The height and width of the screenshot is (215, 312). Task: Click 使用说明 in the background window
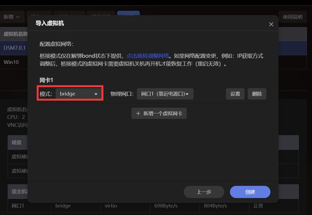coord(293,17)
